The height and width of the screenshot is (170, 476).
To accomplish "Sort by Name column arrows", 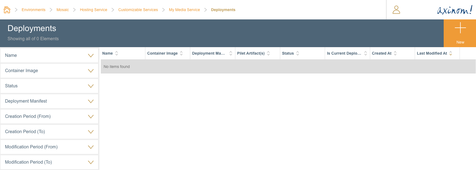I will point(117,53).
